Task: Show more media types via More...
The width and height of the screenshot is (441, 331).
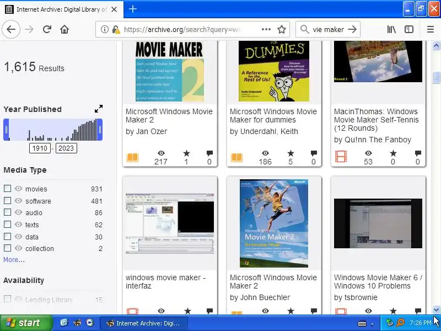Action: (x=14, y=259)
